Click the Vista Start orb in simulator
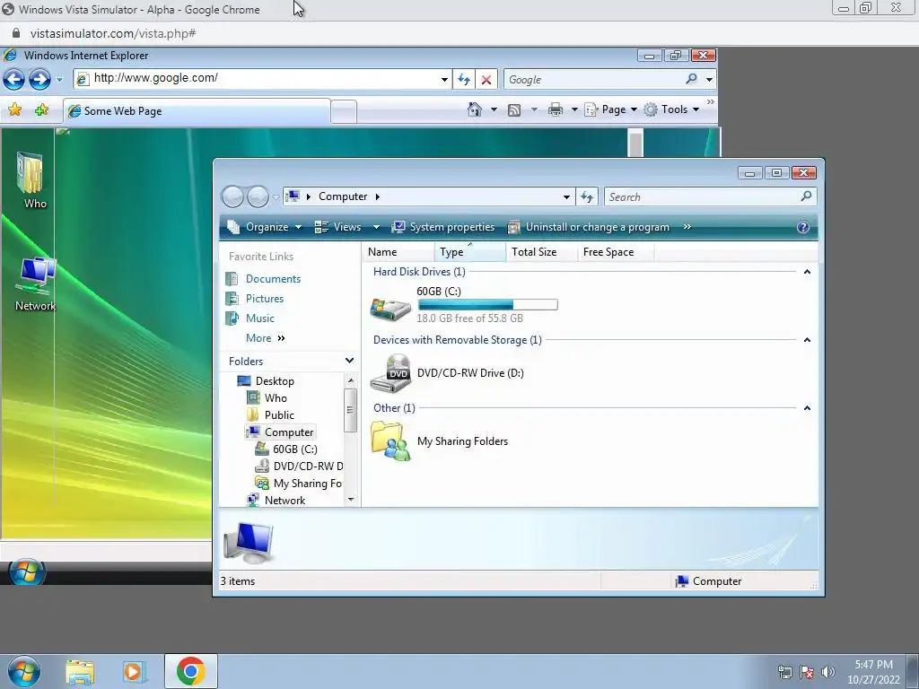The image size is (919, 689). [26, 572]
